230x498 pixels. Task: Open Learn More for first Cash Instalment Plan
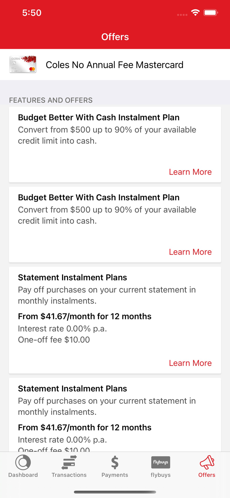tap(190, 172)
